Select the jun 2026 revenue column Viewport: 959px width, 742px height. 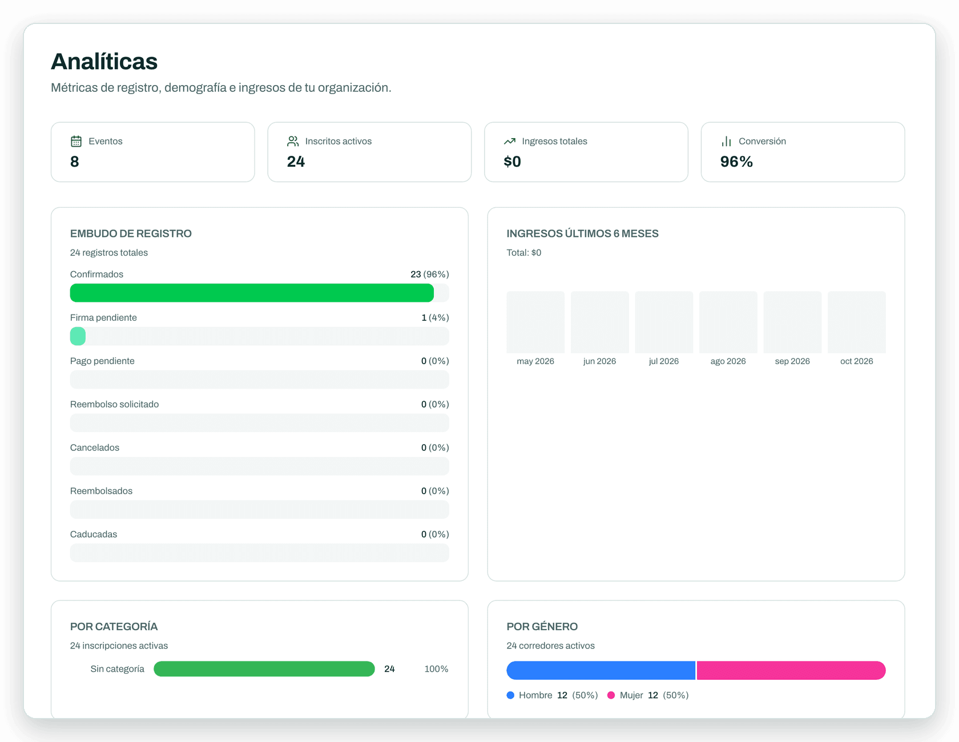point(600,322)
